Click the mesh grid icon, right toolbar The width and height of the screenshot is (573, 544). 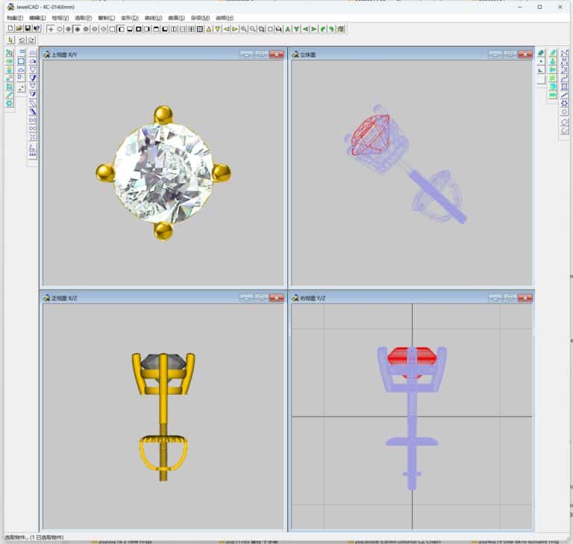coord(564,87)
